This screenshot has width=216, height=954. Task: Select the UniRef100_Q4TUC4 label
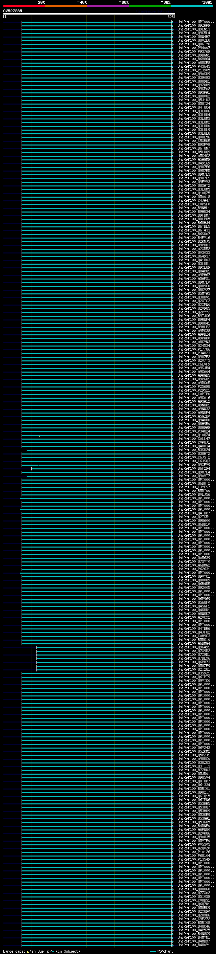194,107
